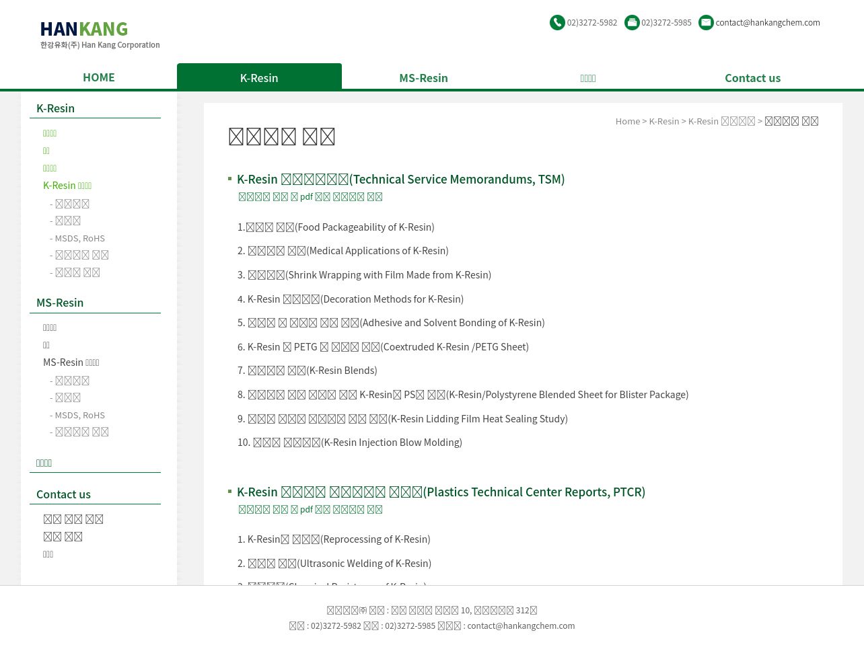Click phone number 02)3272-5982 in header
Image resolution: width=864 pixels, height=649 pixels.
592,23
